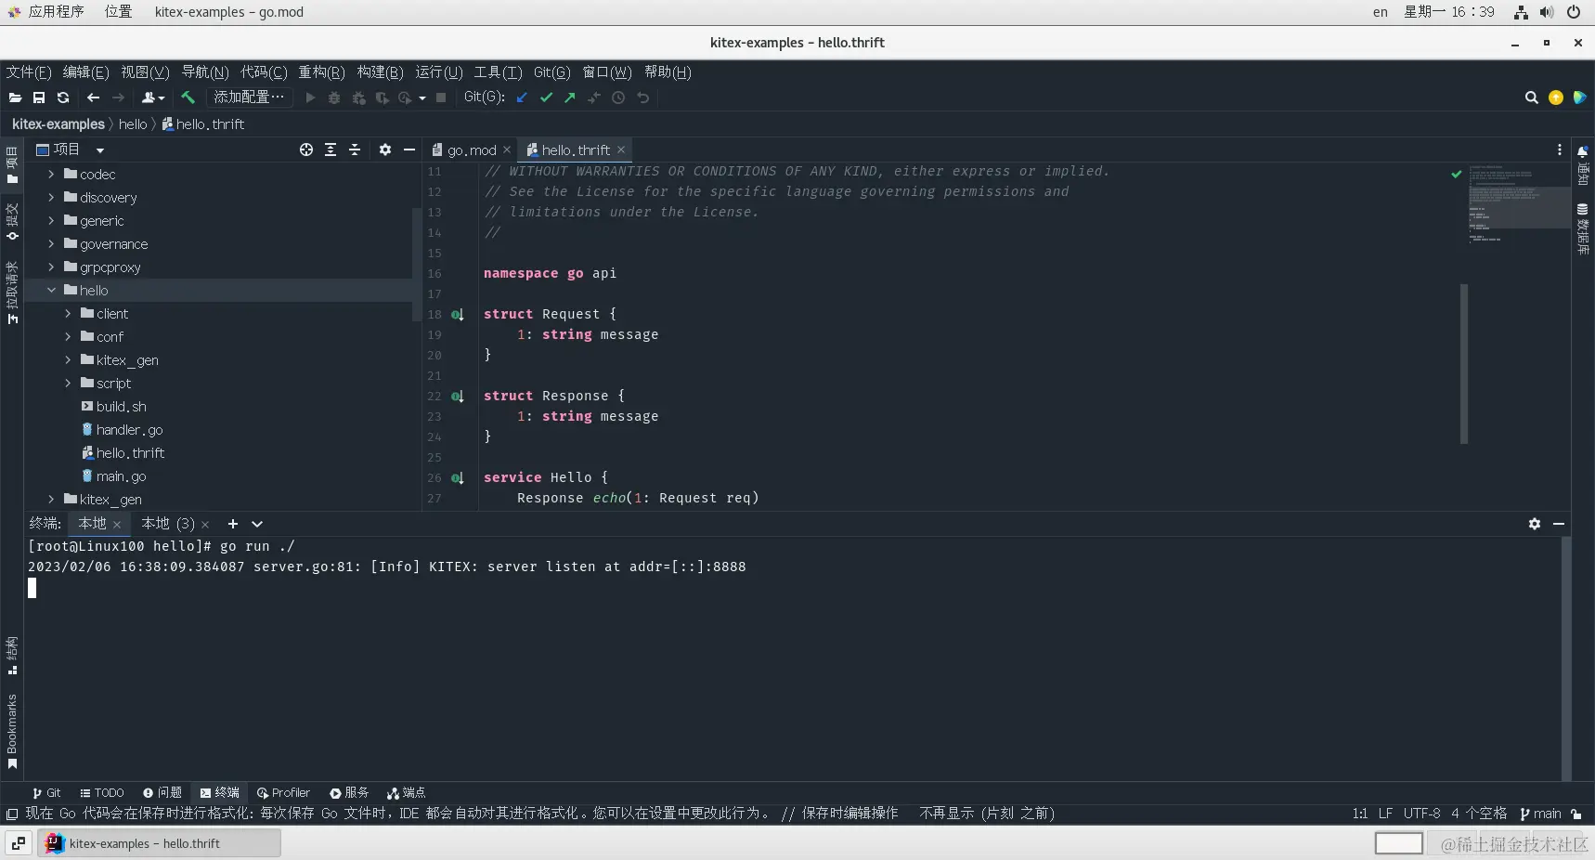Screen dimensions: 1595x860
Task: Toggle the Pull Requests side tool window
Action: [x=12, y=293]
